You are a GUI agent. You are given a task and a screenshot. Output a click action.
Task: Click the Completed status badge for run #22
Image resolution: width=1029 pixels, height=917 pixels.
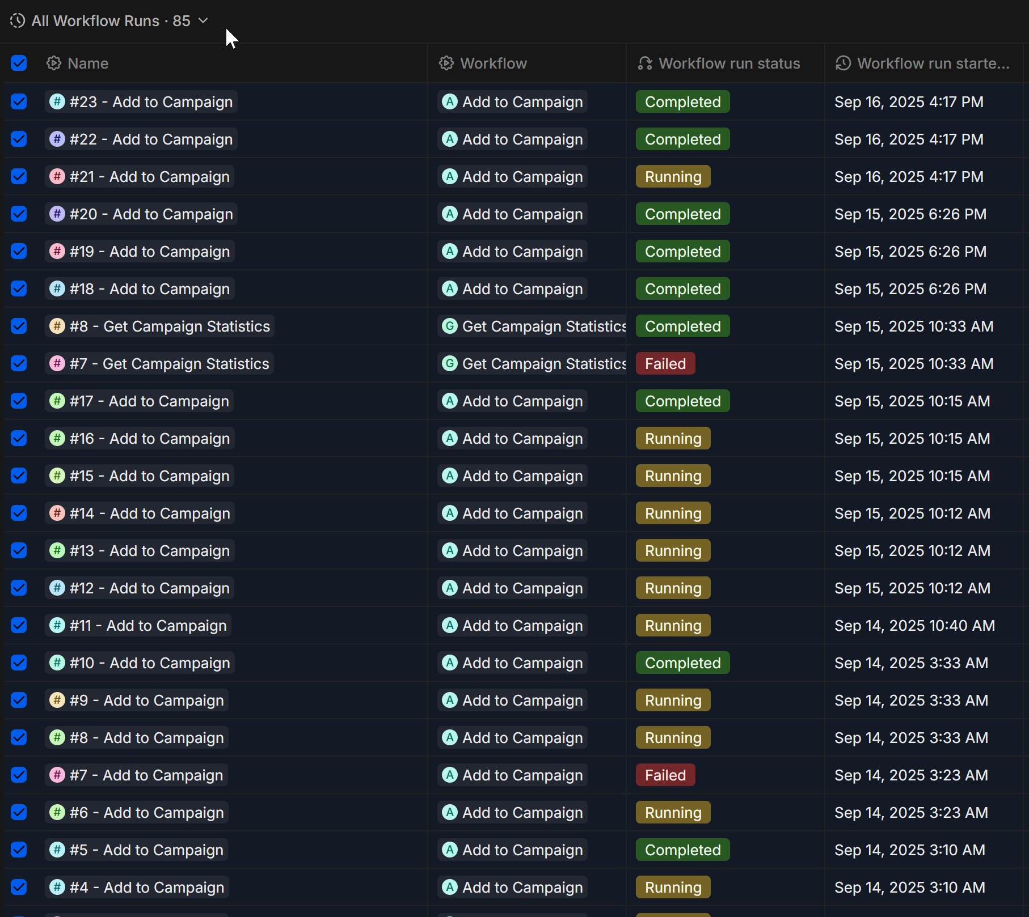683,139
